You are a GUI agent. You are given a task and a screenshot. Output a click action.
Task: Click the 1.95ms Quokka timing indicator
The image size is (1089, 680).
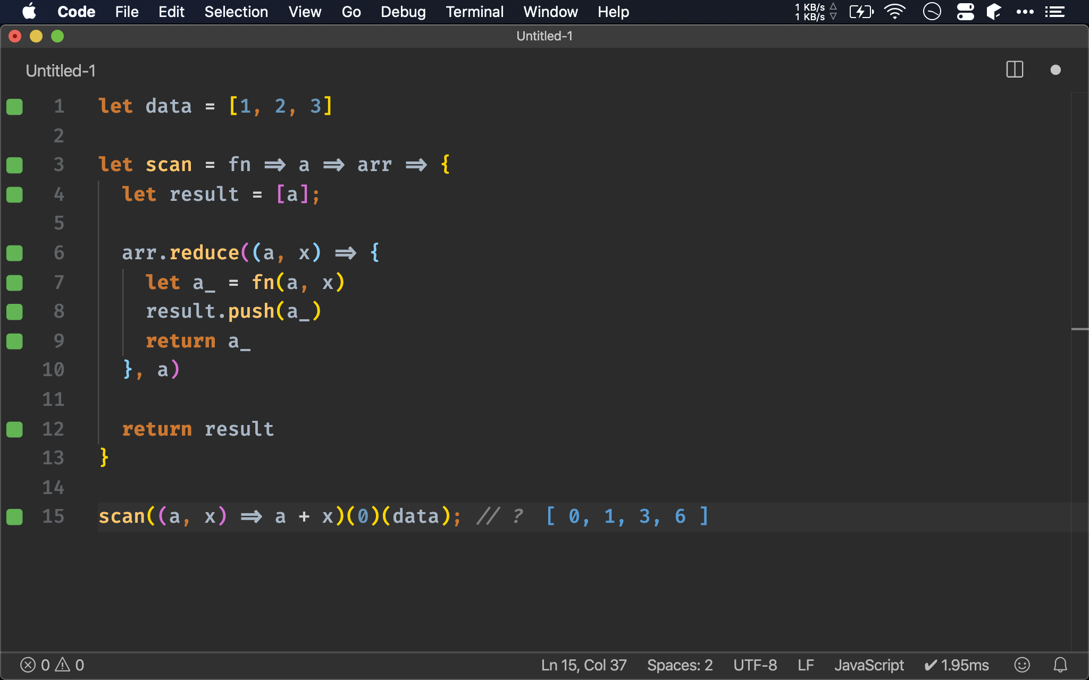(x=957, y=665)
